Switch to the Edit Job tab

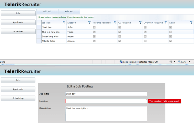coord(69,12)
